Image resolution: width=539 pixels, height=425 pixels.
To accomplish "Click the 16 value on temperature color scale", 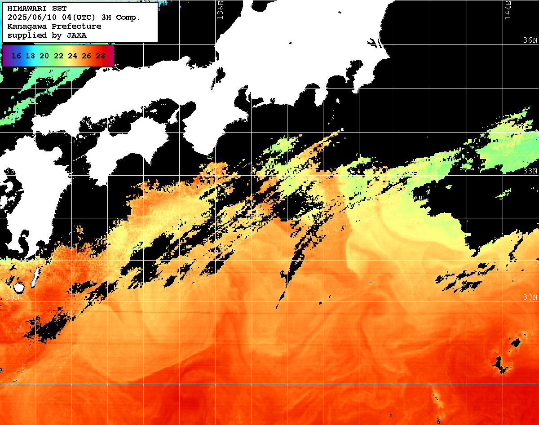I will [16, 56].
